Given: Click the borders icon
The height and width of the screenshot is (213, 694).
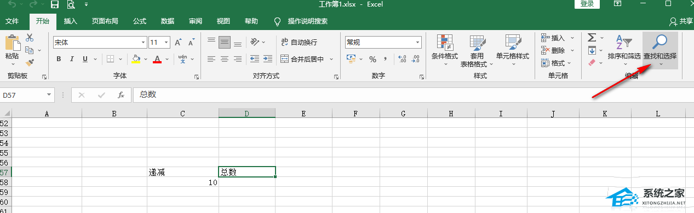Looking at the screenshot, I should click(x=110, y=59).
